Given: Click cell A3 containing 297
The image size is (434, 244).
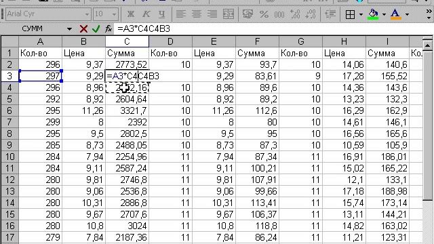Looking at the screenshot, I should coord(41,76).
